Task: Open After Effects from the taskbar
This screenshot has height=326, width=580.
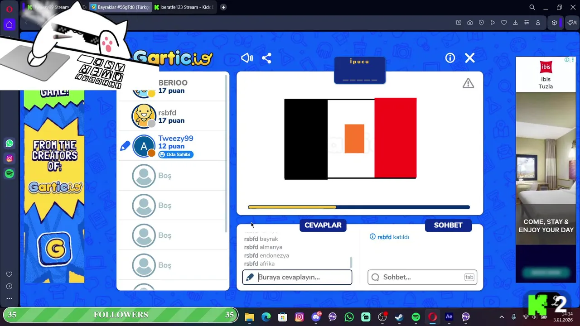Action: click(449, 317)
